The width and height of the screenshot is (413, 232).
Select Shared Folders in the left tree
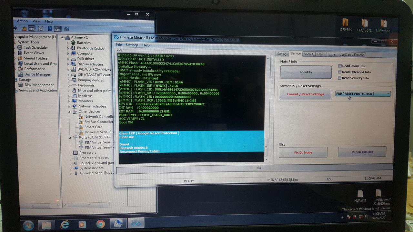tap(33, 58)
